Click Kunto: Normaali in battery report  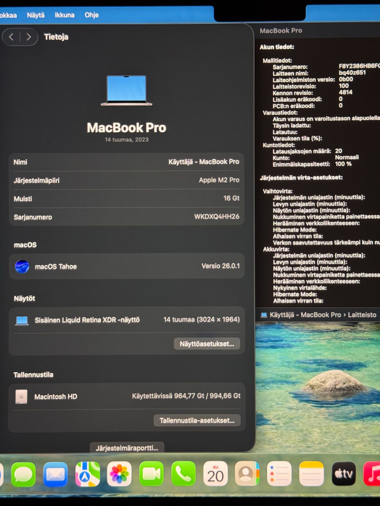point(316,158)
